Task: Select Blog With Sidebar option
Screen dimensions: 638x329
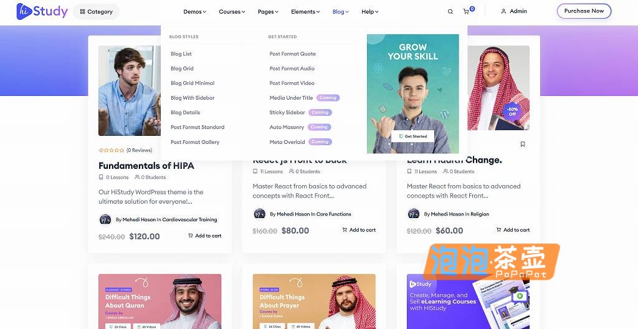Action: click(193, 98)
